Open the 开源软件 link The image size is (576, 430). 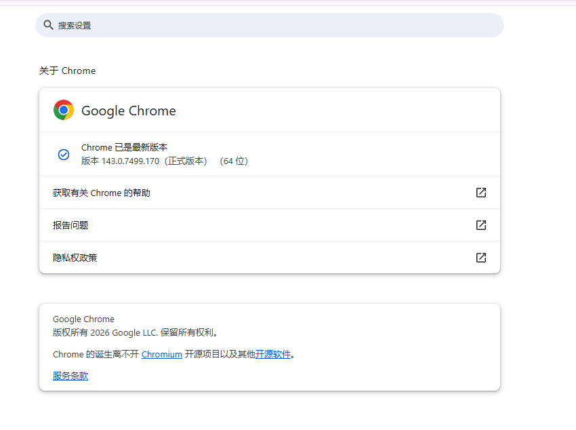(273, 354)
